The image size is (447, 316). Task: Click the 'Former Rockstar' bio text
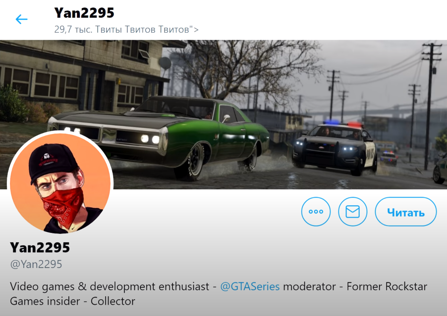pos(387,286)
